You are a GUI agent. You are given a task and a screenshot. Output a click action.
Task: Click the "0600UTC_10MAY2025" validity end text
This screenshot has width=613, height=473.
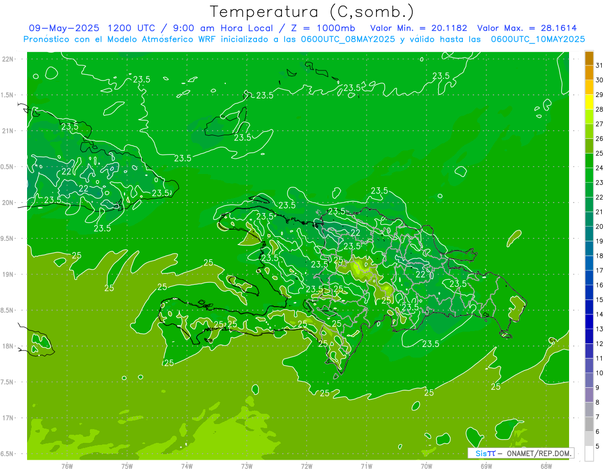pos(538,39)
